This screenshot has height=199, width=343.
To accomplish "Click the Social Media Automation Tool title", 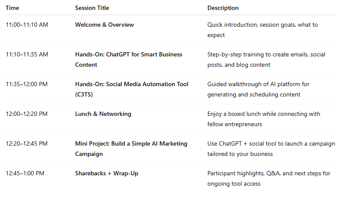I will pos(131,89).
